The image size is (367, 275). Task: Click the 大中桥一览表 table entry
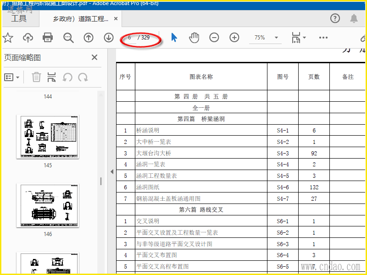(x=154, y=142)
